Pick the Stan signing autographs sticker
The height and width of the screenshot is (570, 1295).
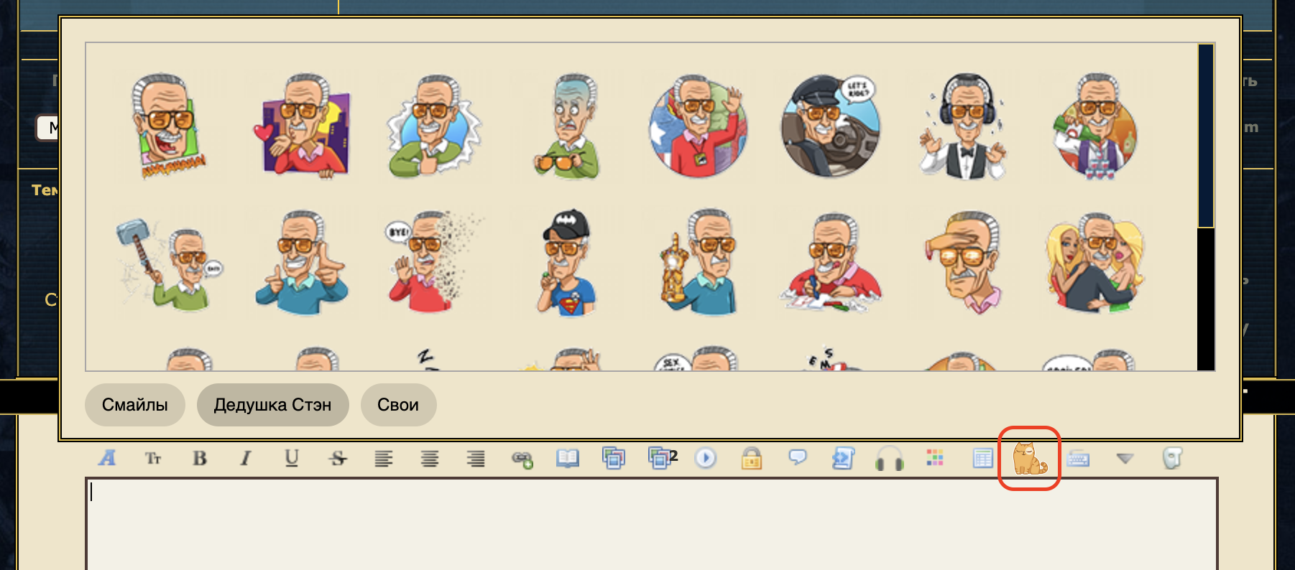pos(831,264)
